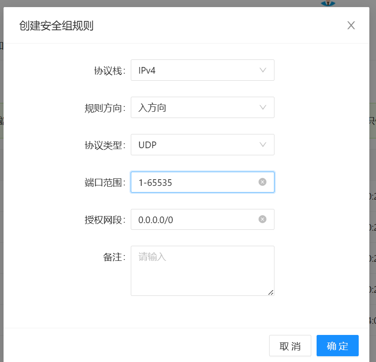The height and width of the screenshot is (362, 376).
Task: Click the chevron arrow in the 协议类型 selector
Action: 263,145
